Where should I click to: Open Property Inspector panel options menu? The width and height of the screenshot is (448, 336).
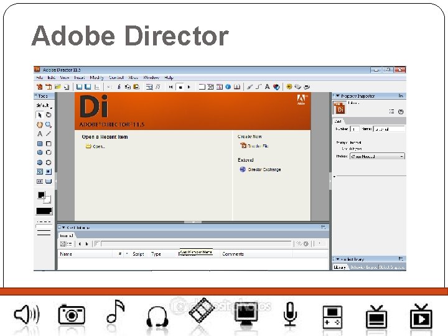(x=401, y=96)
